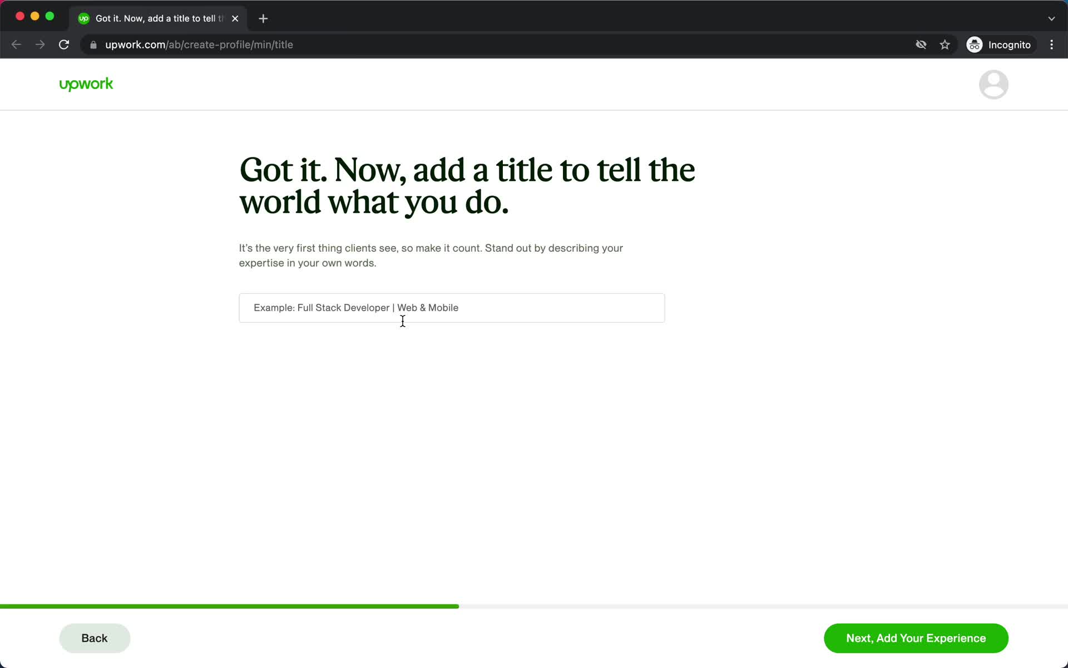Click the title input field
The width and height of the screenshot is (1068, 668).
click(x=451, y=308)
